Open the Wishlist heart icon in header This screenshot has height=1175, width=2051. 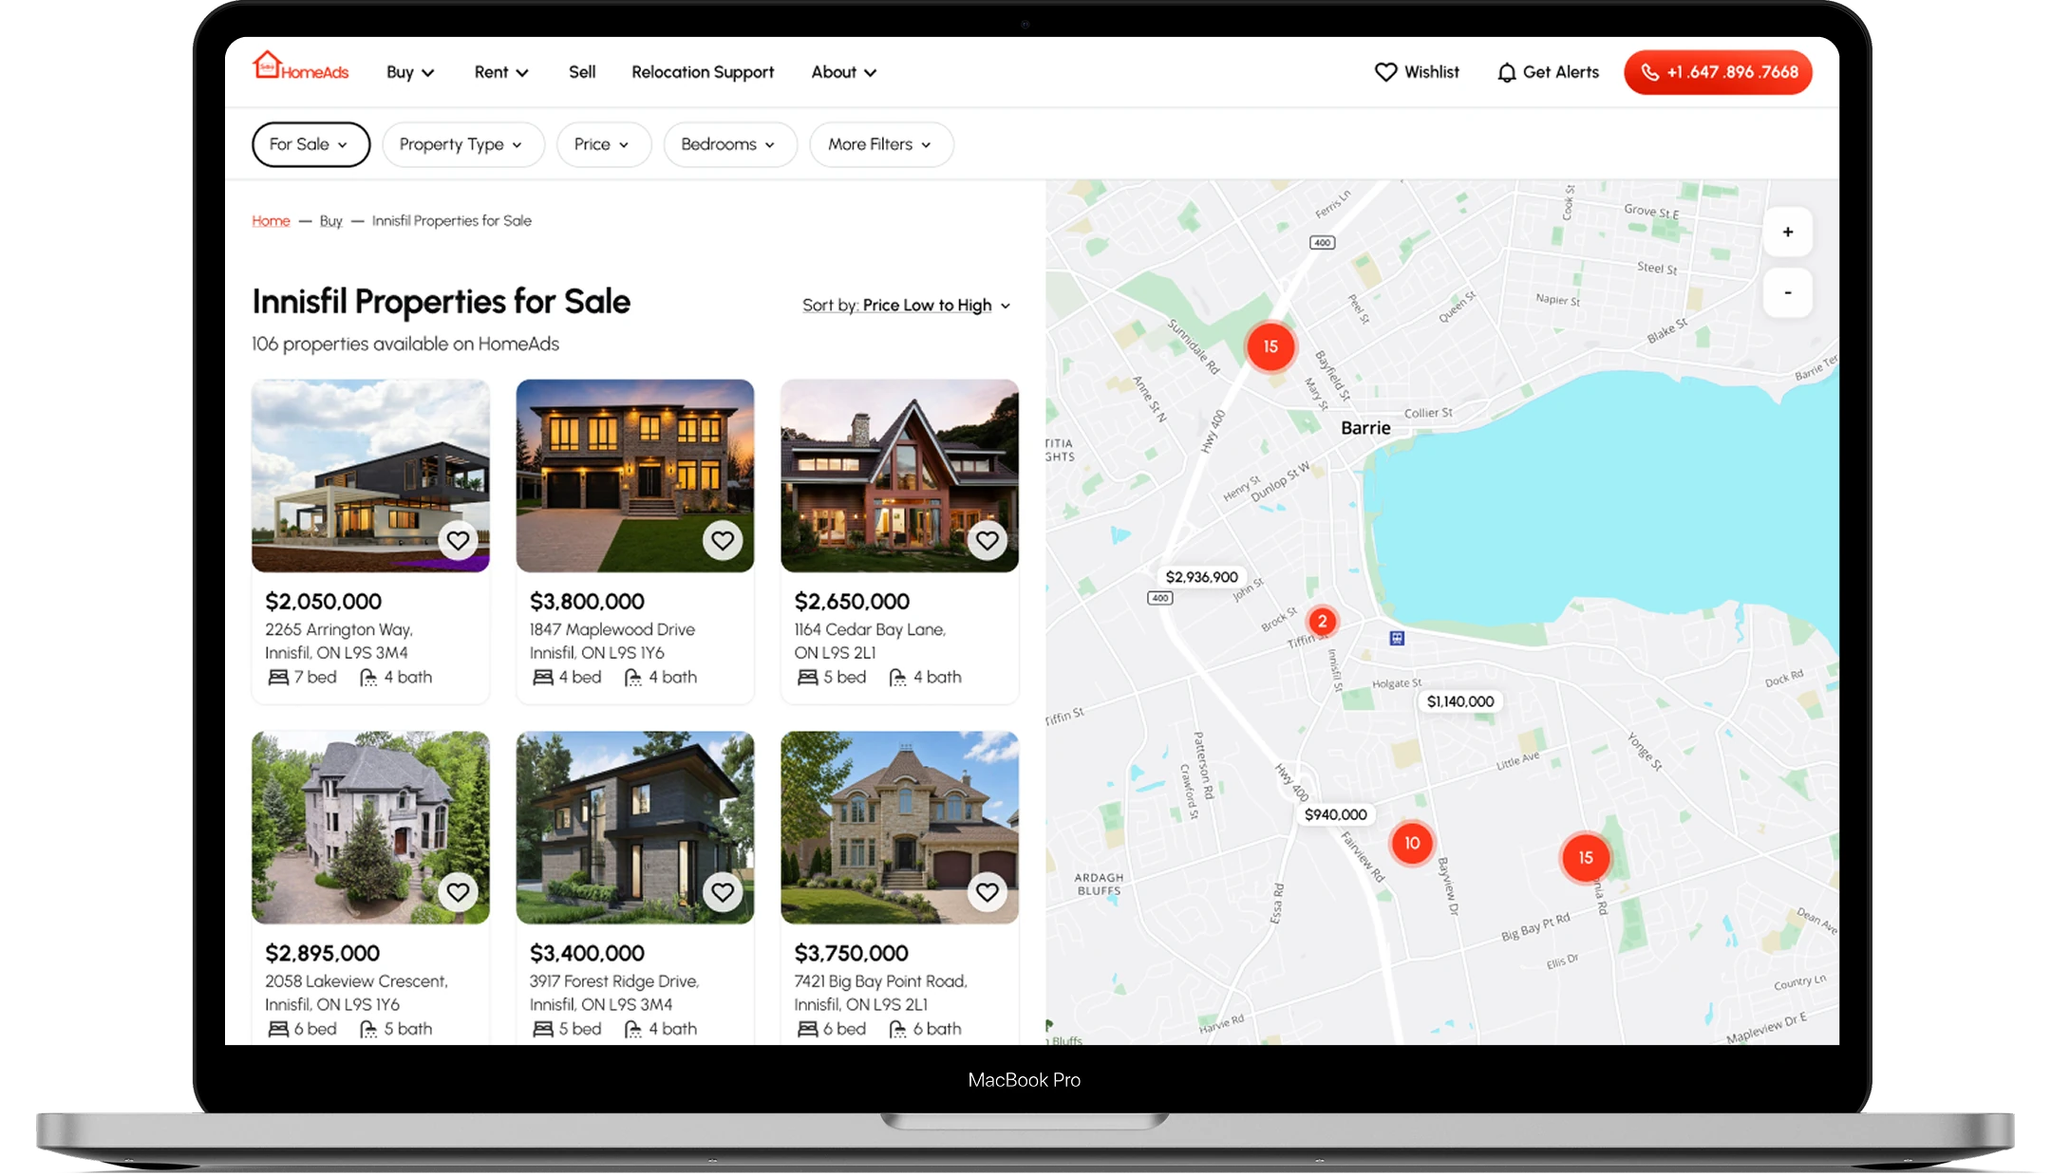(1385, 72)
